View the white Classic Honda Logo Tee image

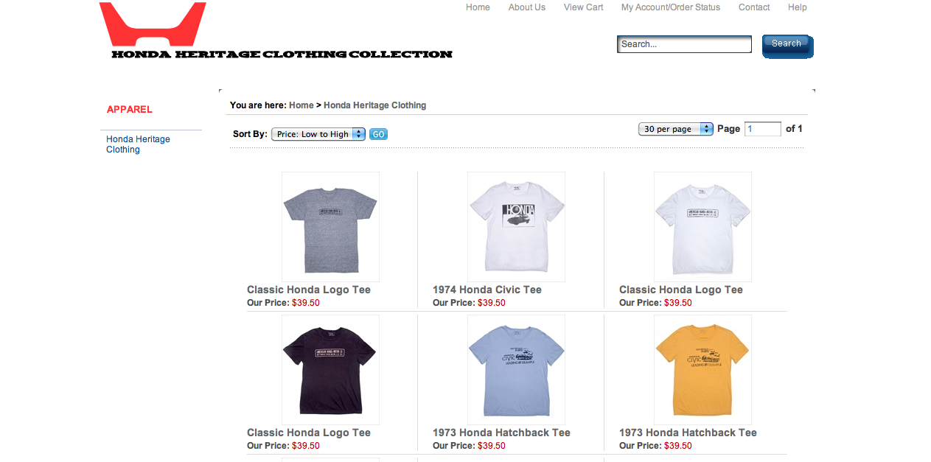pos(702,227)
